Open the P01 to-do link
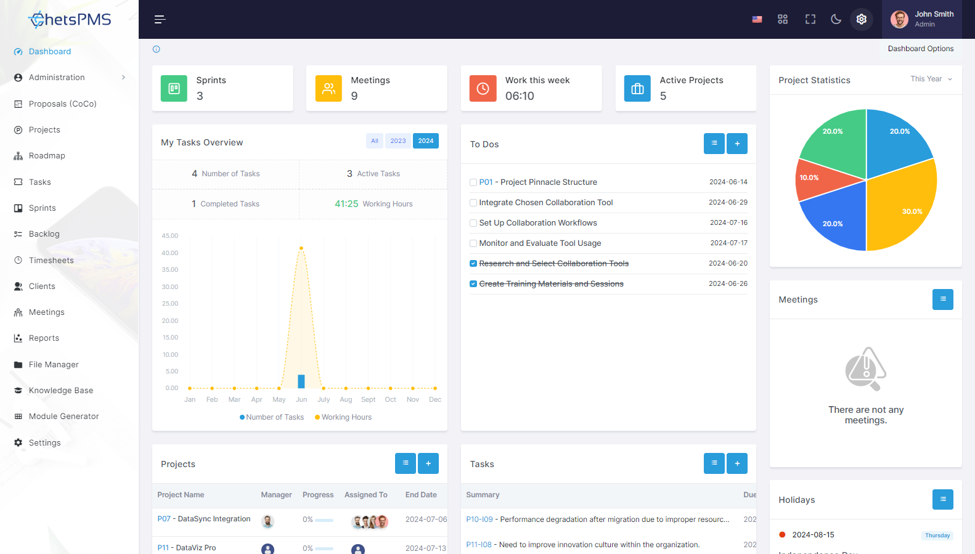 tap(486, 182)
